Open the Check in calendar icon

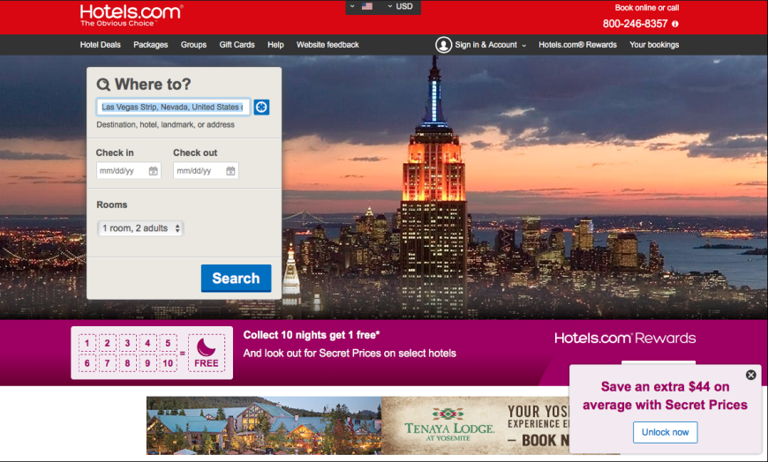point(154,171)
